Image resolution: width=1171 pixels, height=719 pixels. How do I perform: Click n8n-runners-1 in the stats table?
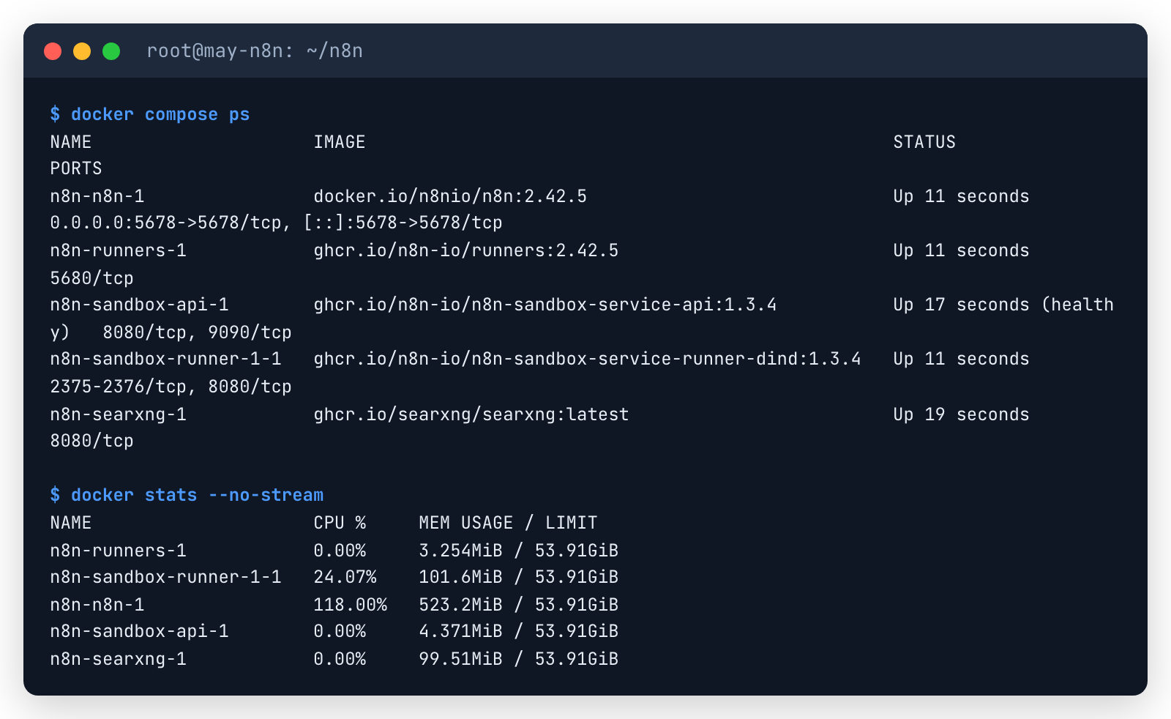tap(119, 551)
